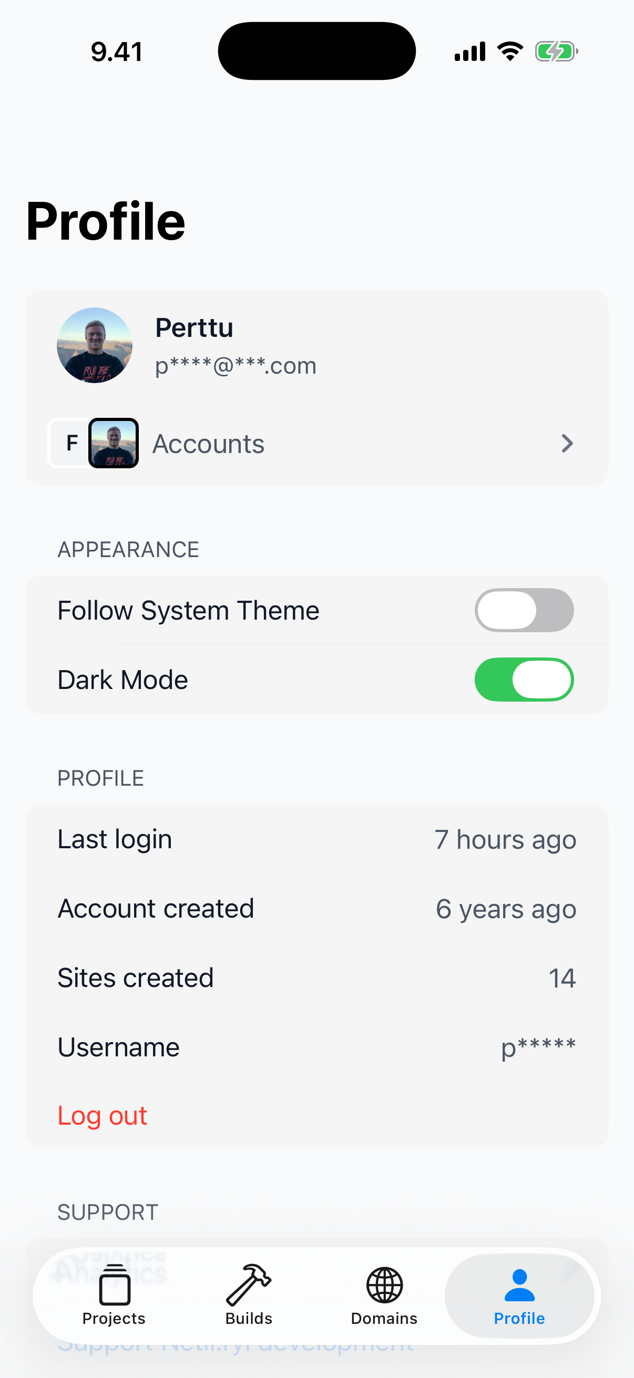Image resolution: width=634 pixels, height=1378 pixels.
Task: Tap the right arrow next to Accounts
Action: coord(567,443)
